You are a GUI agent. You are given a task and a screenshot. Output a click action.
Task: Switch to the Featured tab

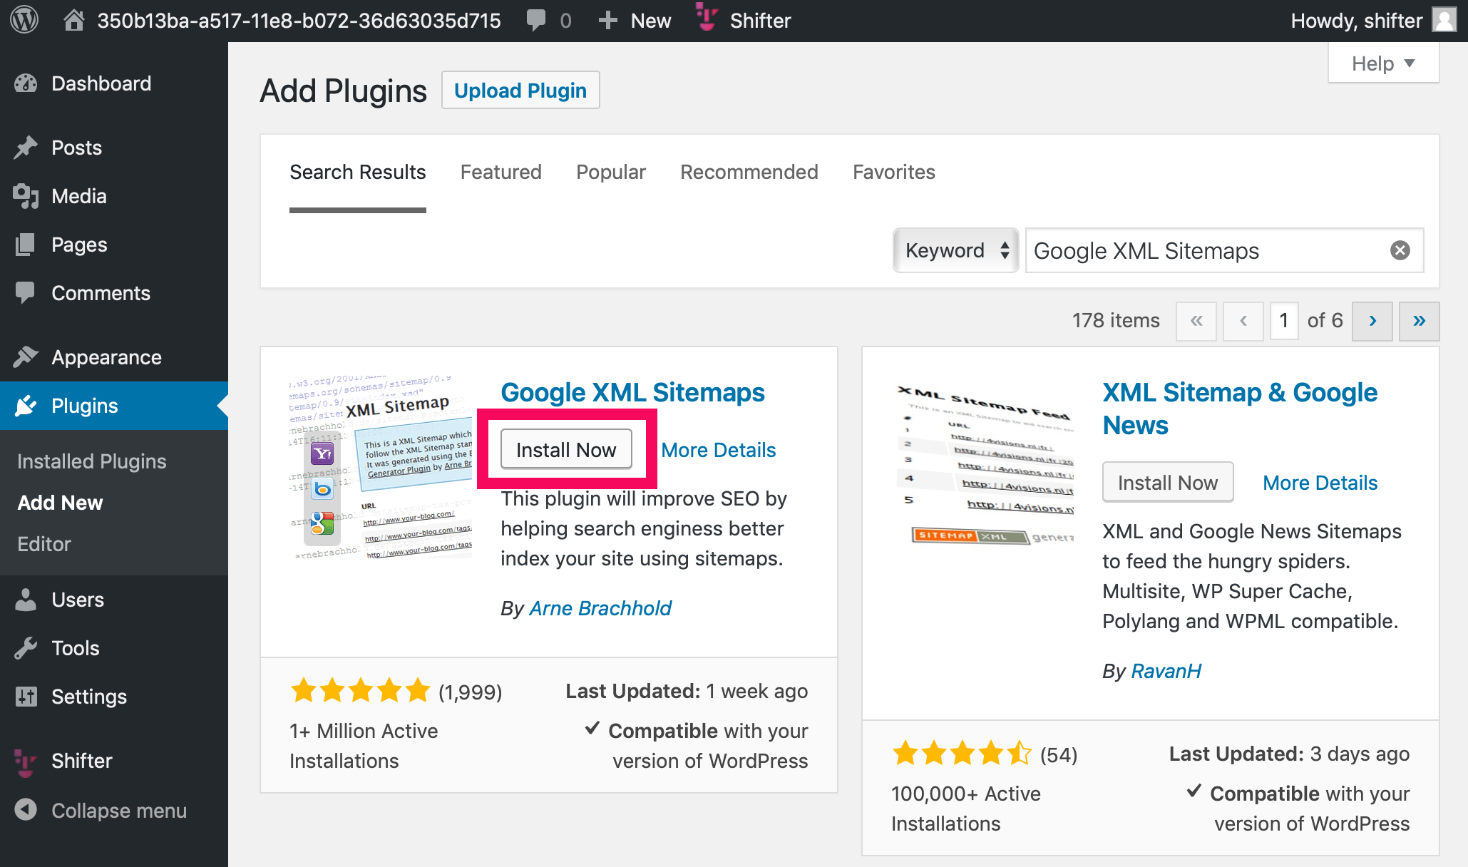click(501, 173)
